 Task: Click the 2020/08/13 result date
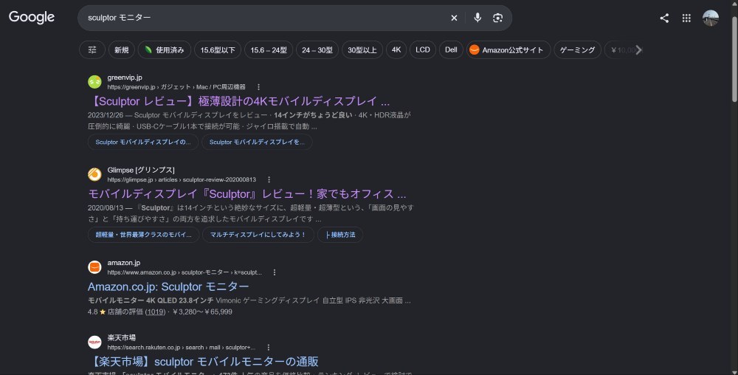coord(106,208)
